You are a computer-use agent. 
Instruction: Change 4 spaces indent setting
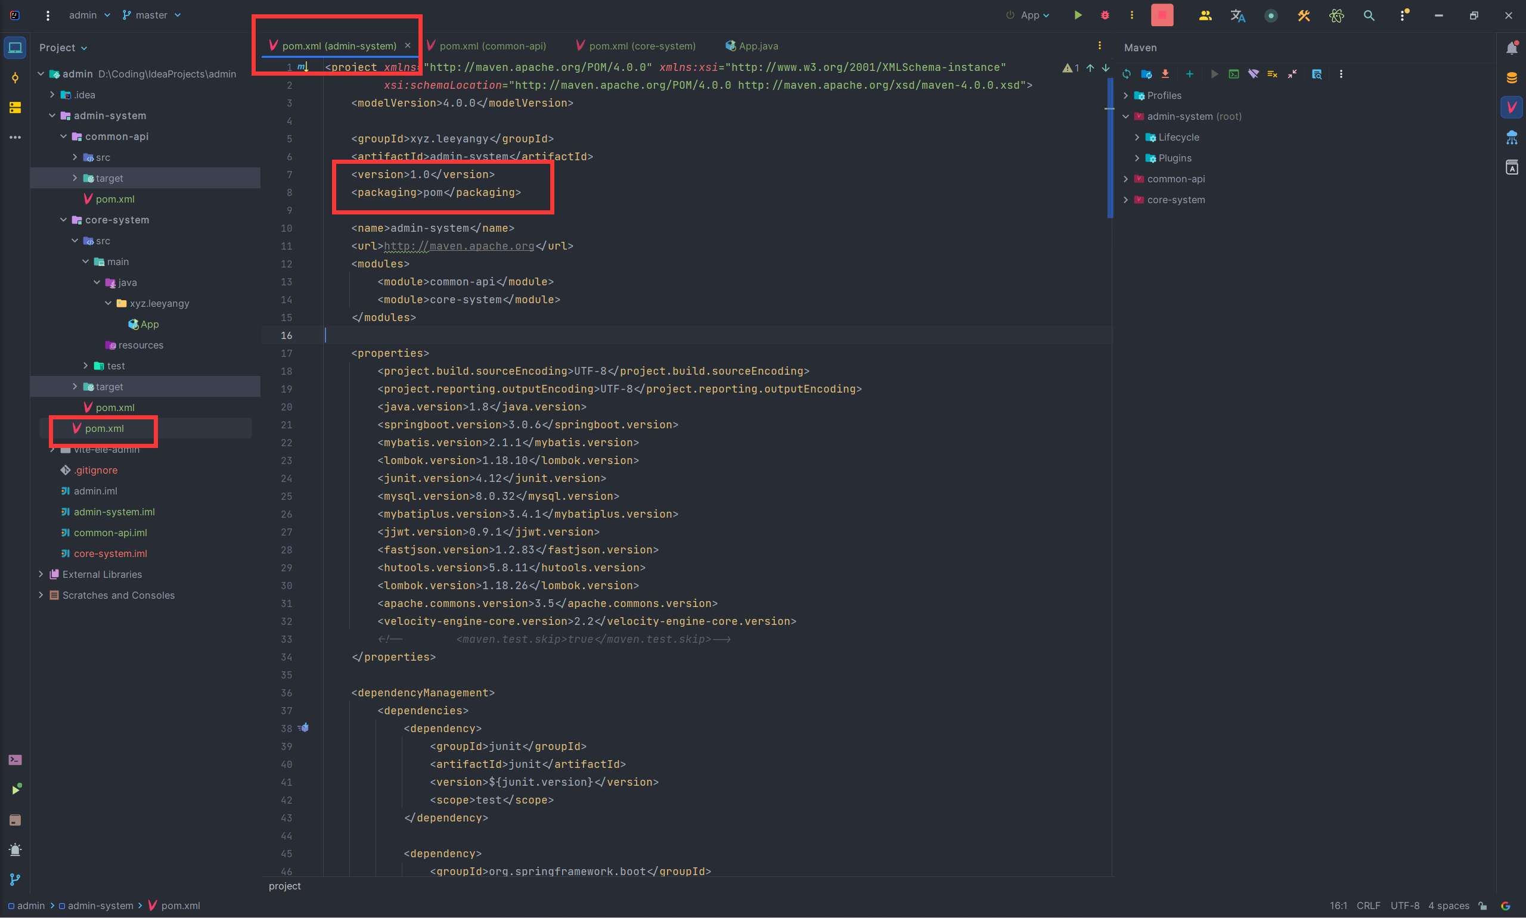[1449, 906]
